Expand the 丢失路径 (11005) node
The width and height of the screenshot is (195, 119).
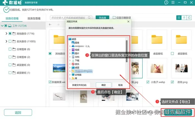pos(6,41)
